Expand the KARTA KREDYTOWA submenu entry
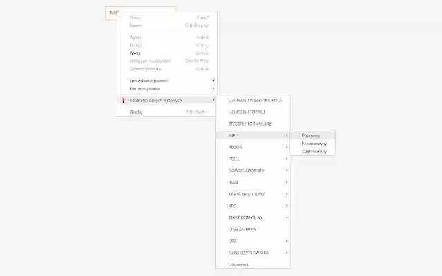442x276 pixels. point(253,194)
